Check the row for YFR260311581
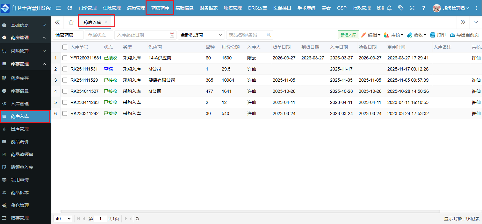Viewport: 482px width, 224px height. click(65, 58)
